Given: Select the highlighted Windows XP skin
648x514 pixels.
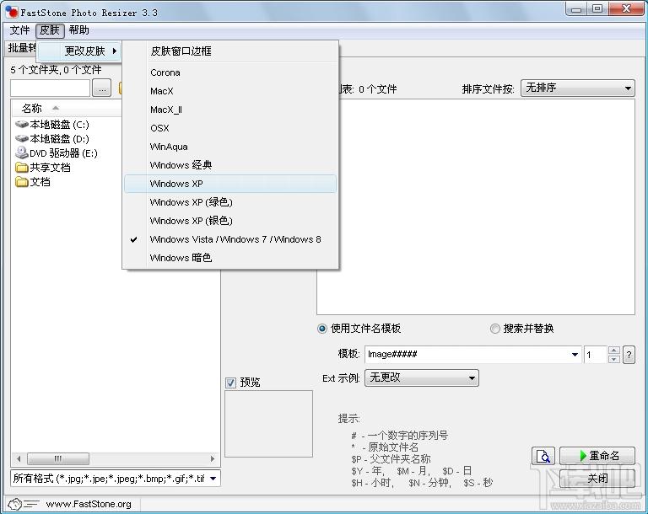Looking at the screenshot, I should (x=230, y=184).
